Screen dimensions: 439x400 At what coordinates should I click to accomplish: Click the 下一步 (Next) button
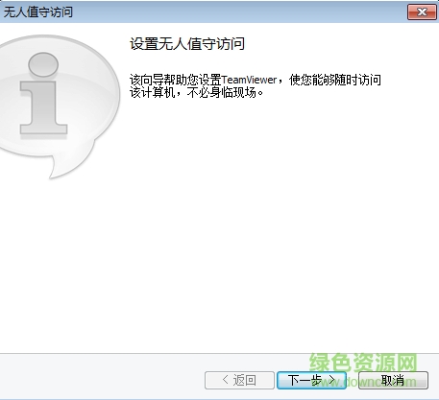(311, 380)
